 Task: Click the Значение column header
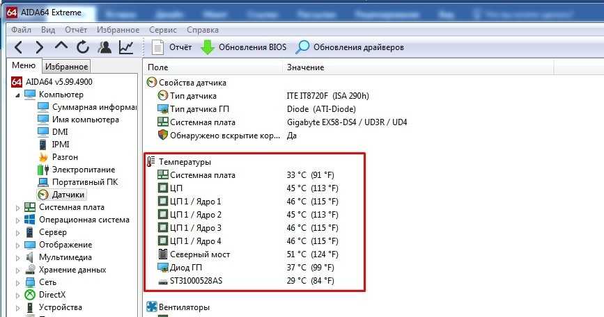305,67
